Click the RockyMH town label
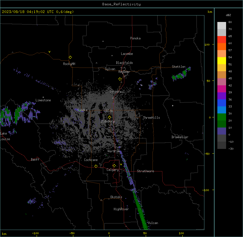Screen dimensions: 243x237 (69, 64)
